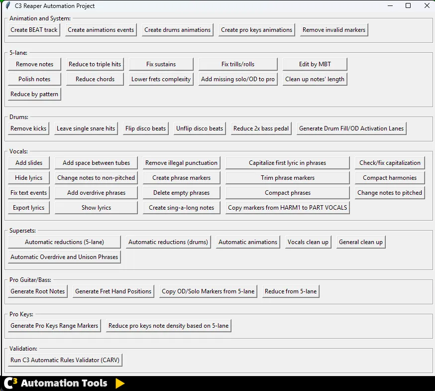Click the C3 logo in the banner

11,384
